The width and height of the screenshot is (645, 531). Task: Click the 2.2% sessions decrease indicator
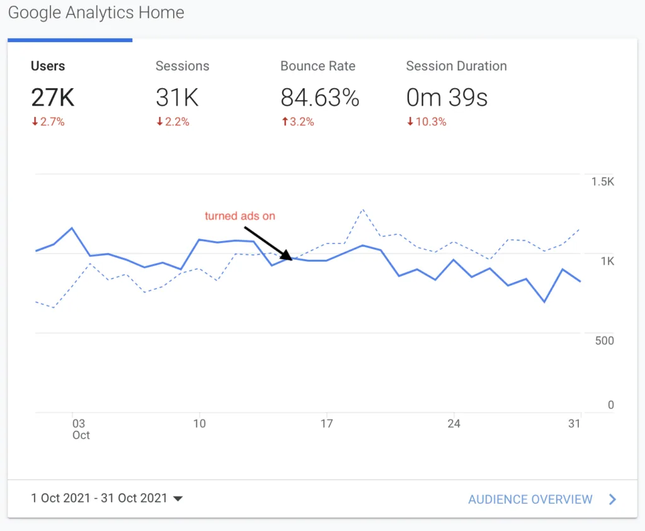(173, 121)
